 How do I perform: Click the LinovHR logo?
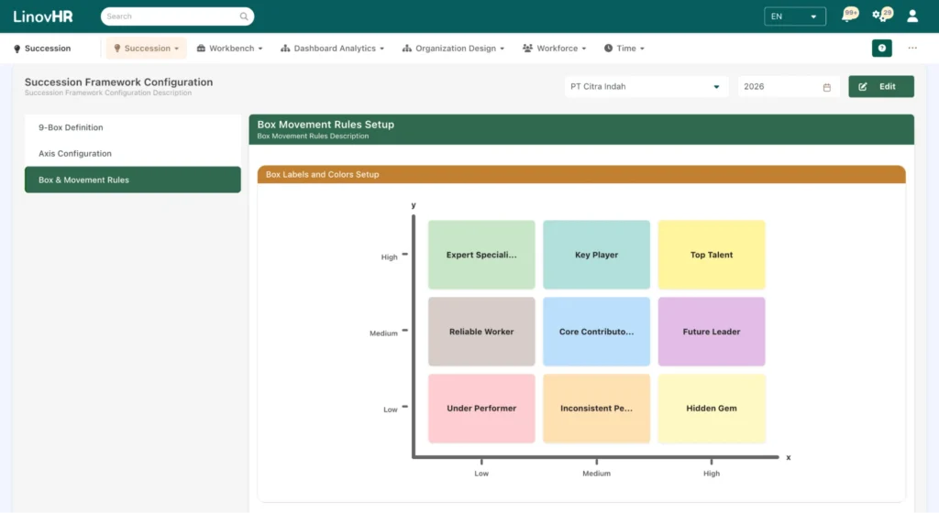[x=43, y=16]
